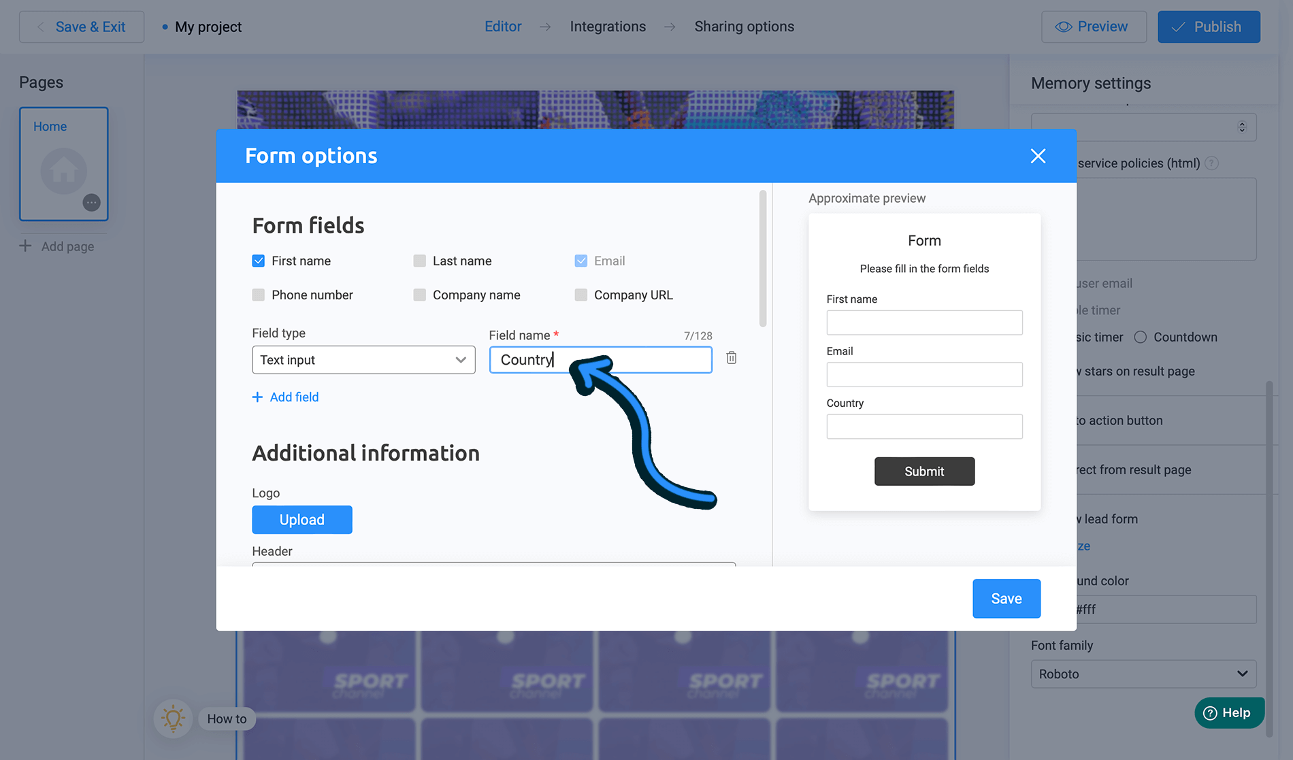Save the form options
The height and width of the screenshot is (760, 1293).
[x=1006, y=599]
